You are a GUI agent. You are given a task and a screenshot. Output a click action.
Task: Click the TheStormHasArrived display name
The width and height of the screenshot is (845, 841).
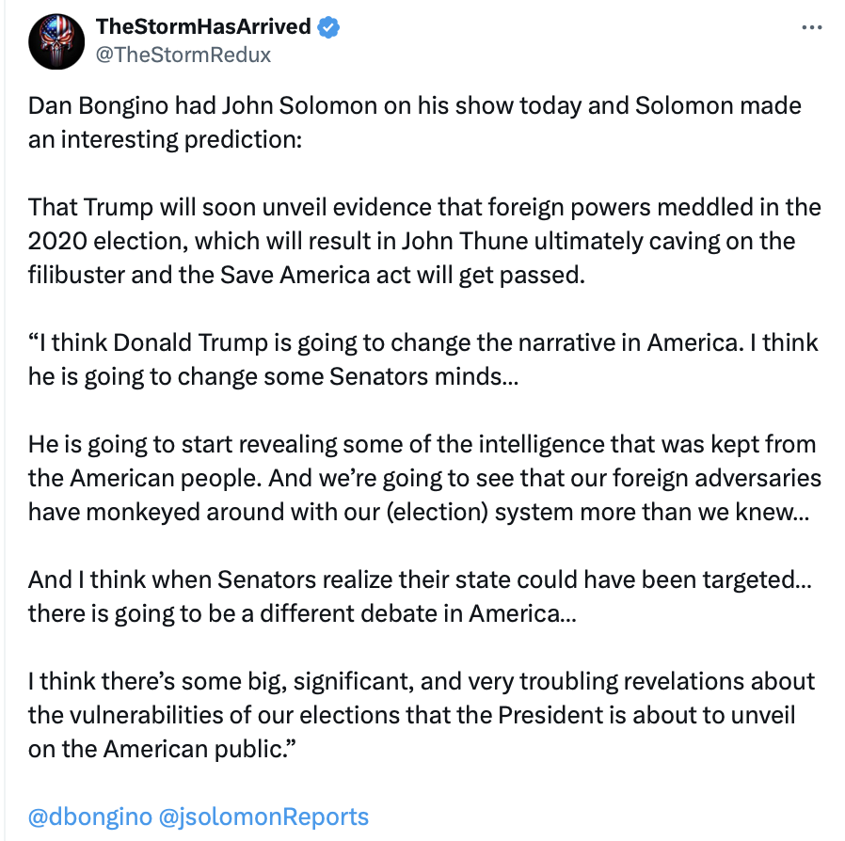click(x=202, y=26)
